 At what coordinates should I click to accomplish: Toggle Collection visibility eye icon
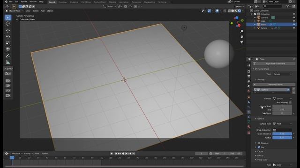point(294,14)
